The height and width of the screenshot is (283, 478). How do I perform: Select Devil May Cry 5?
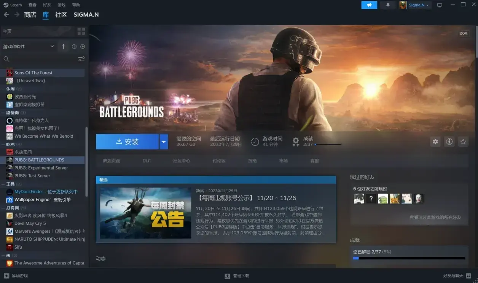43,223
